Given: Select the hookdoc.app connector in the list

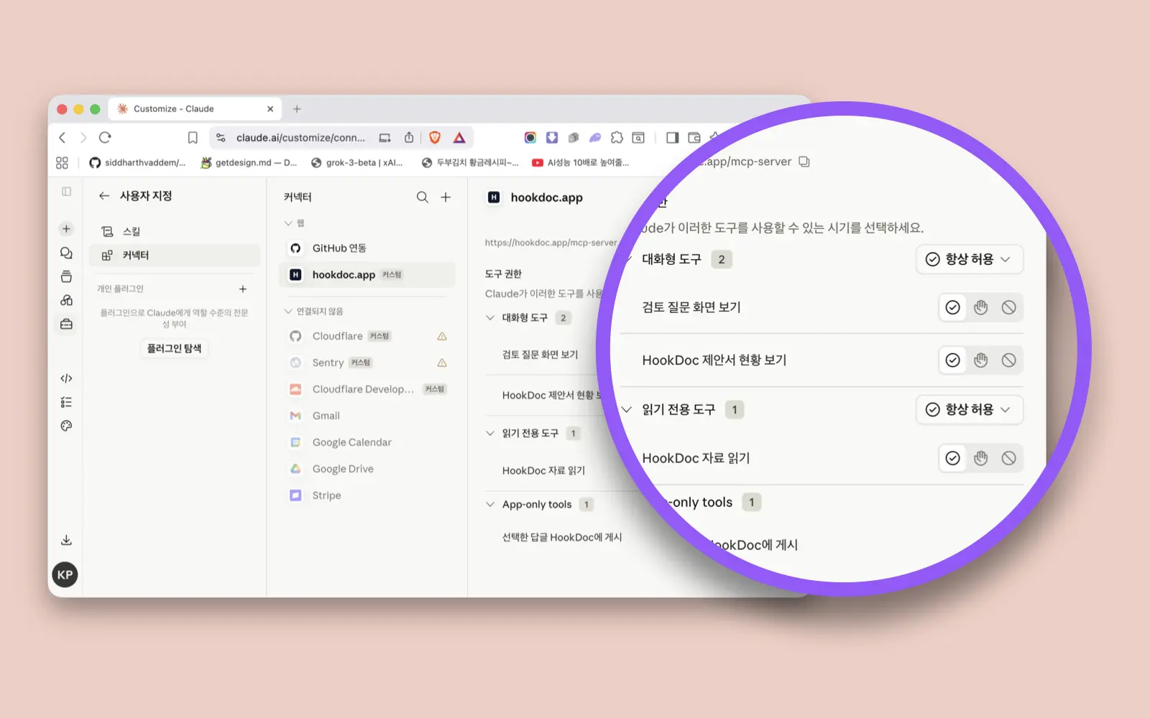Looking at the screenshot, I should coord(367,274).
